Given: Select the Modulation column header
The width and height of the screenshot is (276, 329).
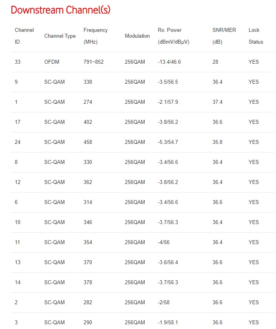Looking at the screenshot, I should point(137,36).
